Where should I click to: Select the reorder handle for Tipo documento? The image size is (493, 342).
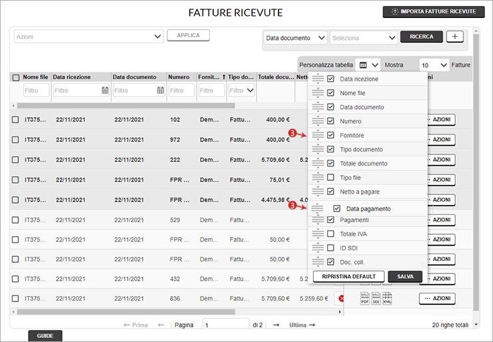point(318,150)
